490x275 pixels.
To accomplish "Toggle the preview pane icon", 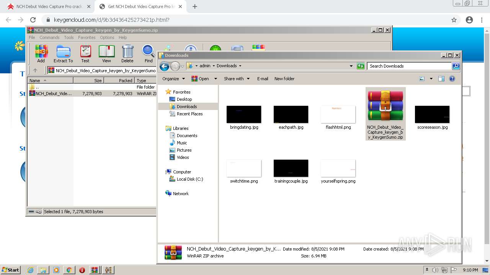I will coord(441,79).
